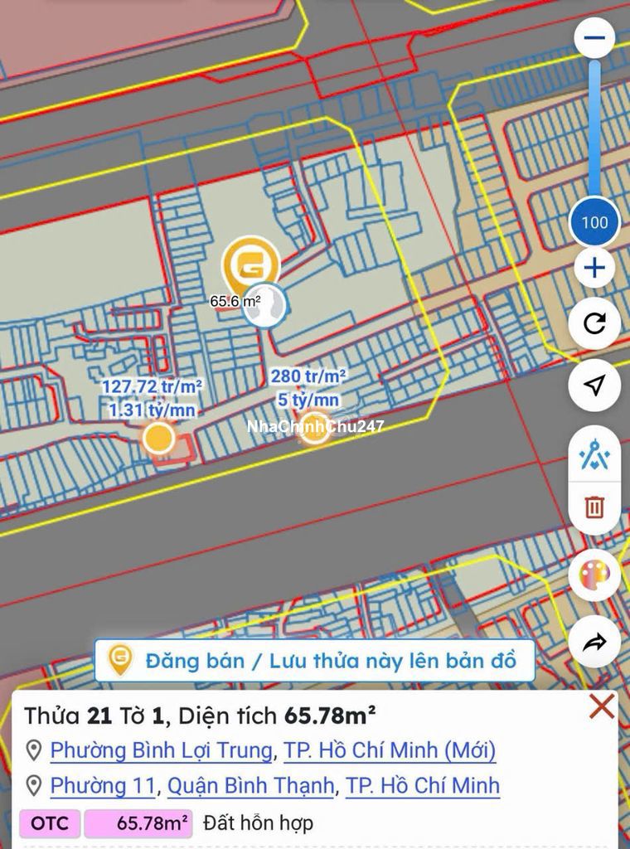
Task: Open Phường Bình Lợi Trung link
Action: [161, 750]
